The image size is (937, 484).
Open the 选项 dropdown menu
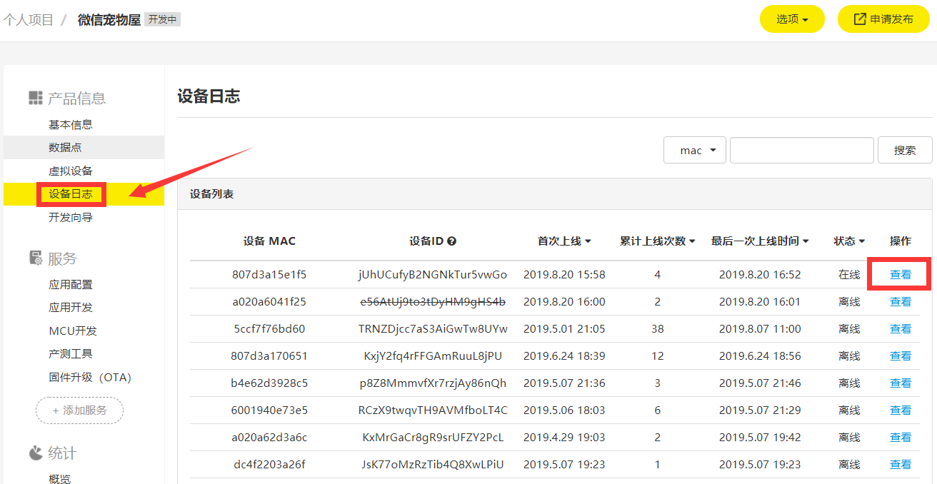click(791, 19)
